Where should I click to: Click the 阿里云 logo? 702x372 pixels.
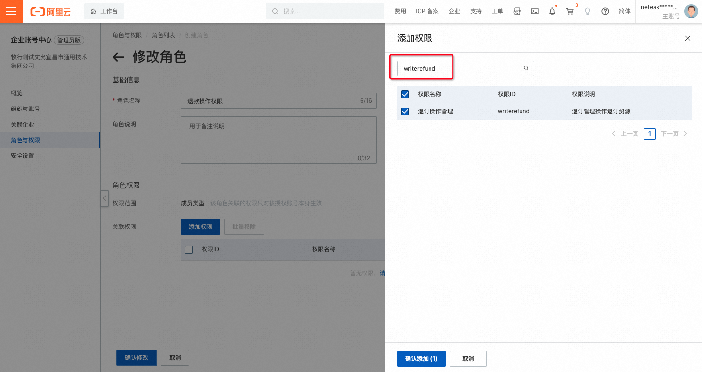pos(50,12)
